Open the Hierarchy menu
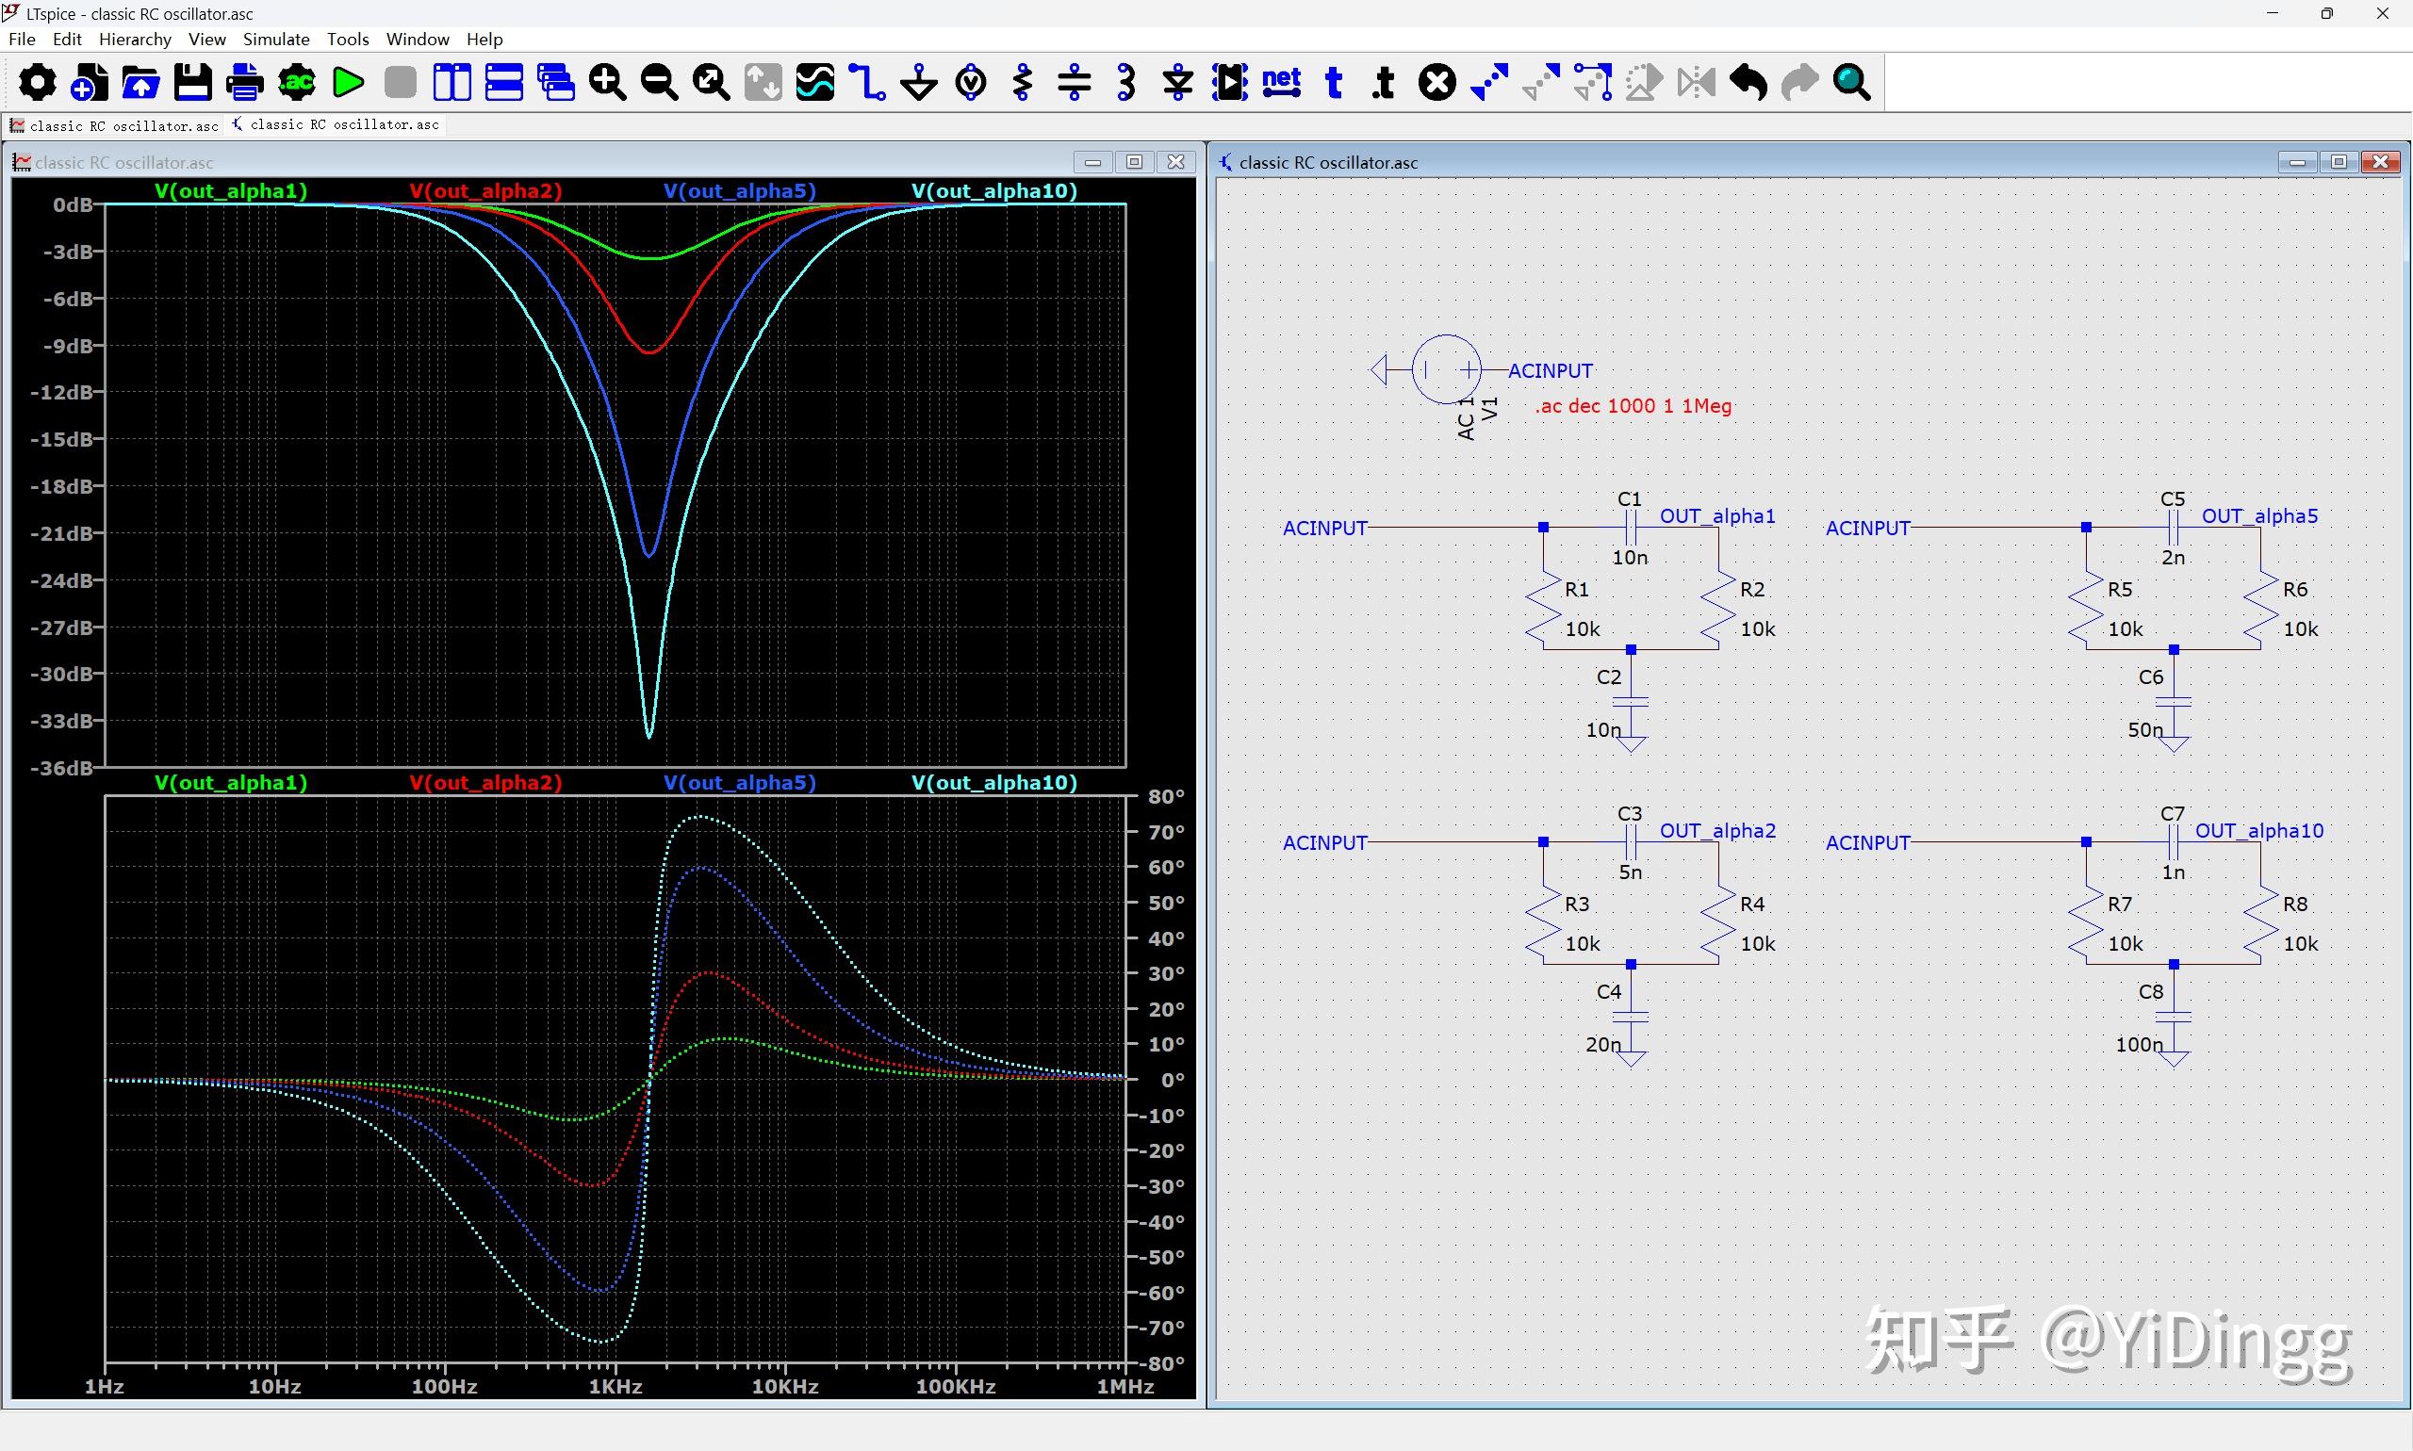Viewport: 2413px width, 1451px height. [135, 40]
